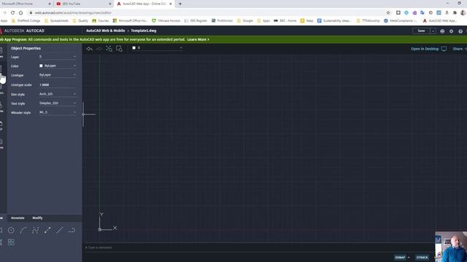The height and width of the screenshot is (262, 467).
Task: Open the BBC - Home bookmark
Action: click(285, 21)
